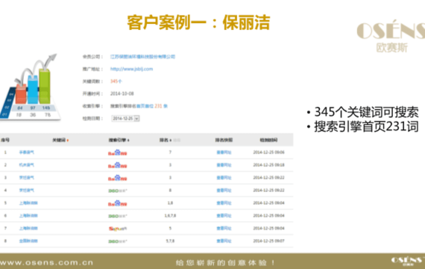Screen dimensions: 425x269
Task: Open the detection date dropdown showing 2014-12-25
Action: point(125,119)
